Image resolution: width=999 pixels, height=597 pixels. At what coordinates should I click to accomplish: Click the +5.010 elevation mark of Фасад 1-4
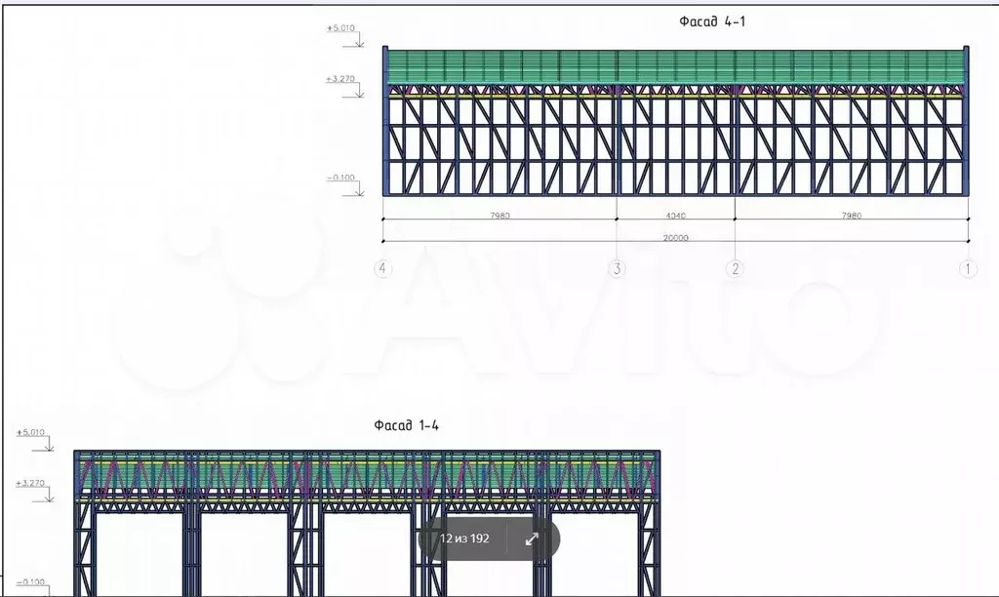coord(30,432)
